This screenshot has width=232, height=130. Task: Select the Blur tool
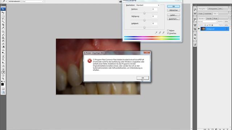[3, 50]
